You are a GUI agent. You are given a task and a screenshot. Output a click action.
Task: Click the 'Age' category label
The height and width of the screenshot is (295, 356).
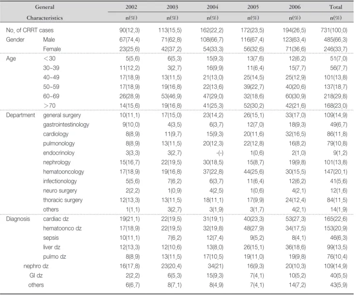11,59
